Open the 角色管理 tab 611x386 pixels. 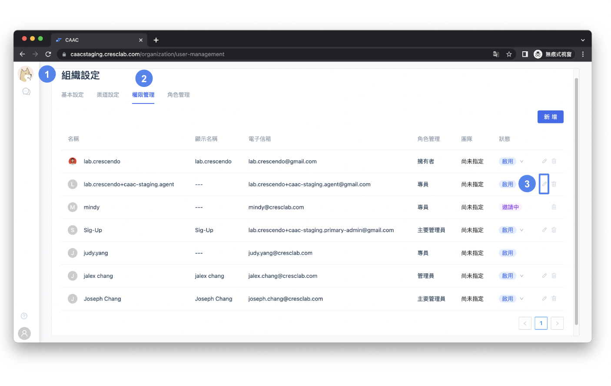point(179,95)
